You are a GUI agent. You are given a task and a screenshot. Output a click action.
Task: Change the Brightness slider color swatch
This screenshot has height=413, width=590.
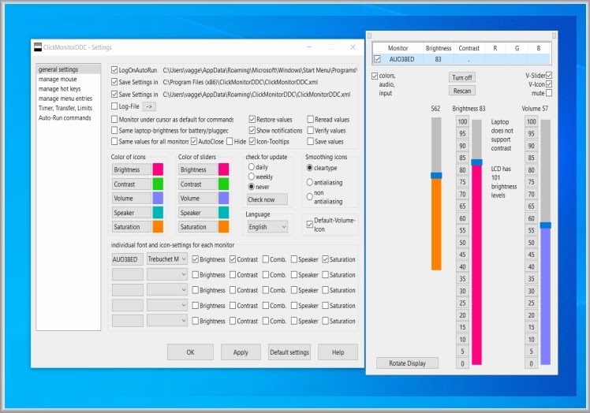click(x=223, y=169)
